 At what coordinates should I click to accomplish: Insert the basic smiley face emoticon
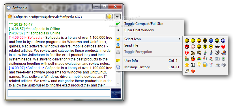187,40
